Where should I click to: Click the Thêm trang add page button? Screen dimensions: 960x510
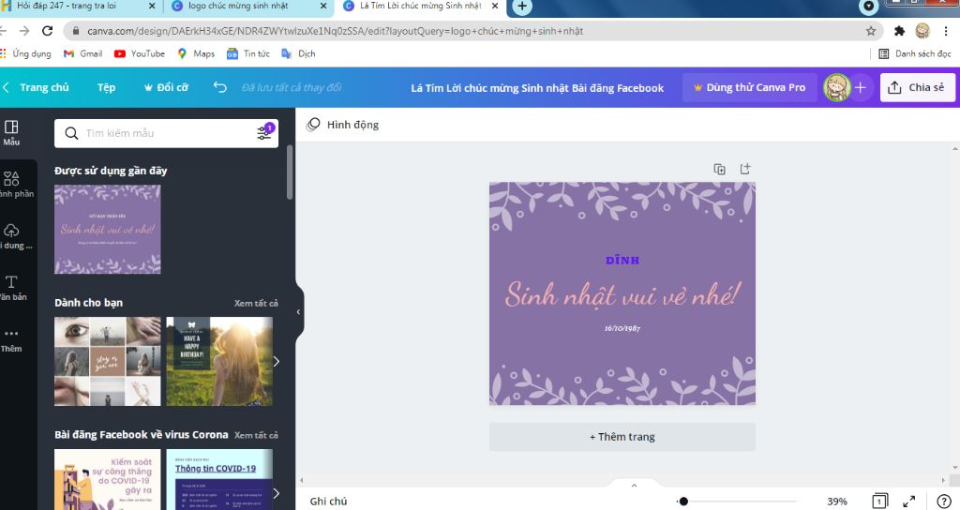[x=622, y=437]
